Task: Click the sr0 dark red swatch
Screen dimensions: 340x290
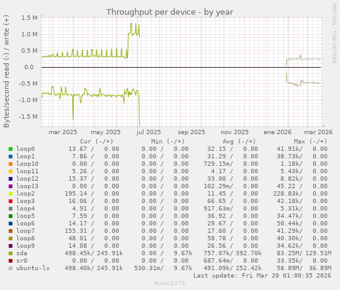Action: pyautogui.click(x=11, y=261)
